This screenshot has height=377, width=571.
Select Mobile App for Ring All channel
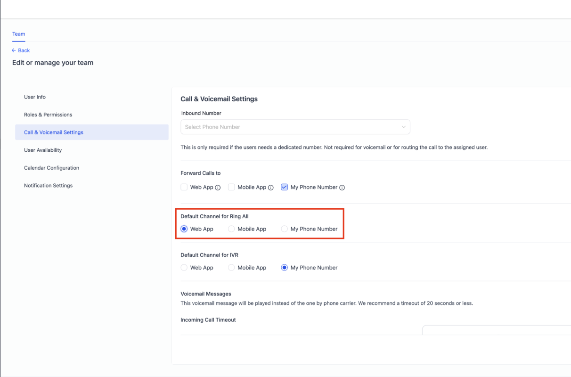pyautogui.click(x=231, y=229)
